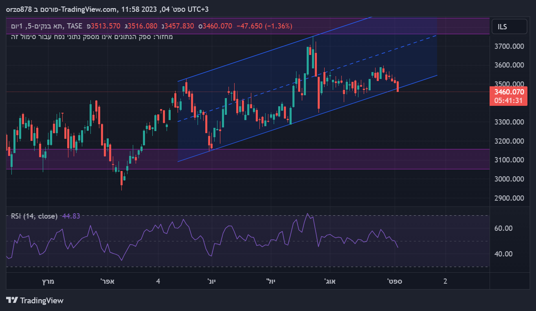
Task: Click the מרץ month label on time axis
Action: click(48, 281)
